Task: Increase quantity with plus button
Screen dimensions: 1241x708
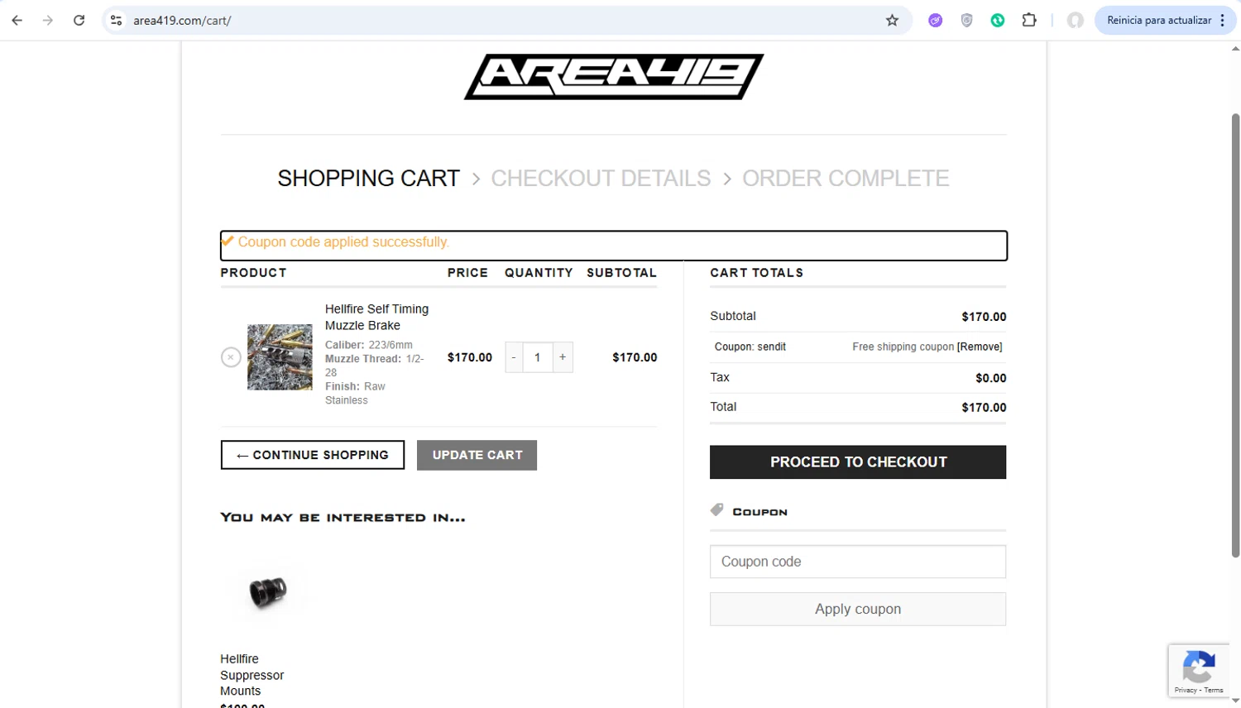Action: (563, 357)
